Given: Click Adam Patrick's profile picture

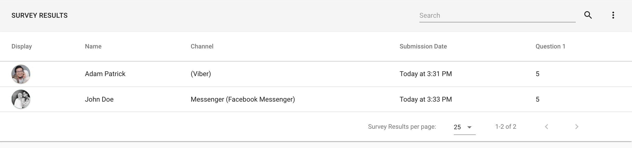Looking at the screenshot, I should click(x=21, y=74).
